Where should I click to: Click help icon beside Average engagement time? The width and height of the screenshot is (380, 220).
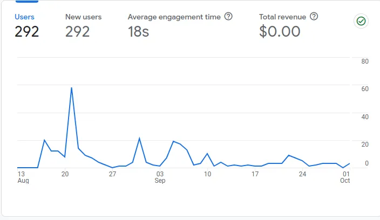(x=228, y=17)
